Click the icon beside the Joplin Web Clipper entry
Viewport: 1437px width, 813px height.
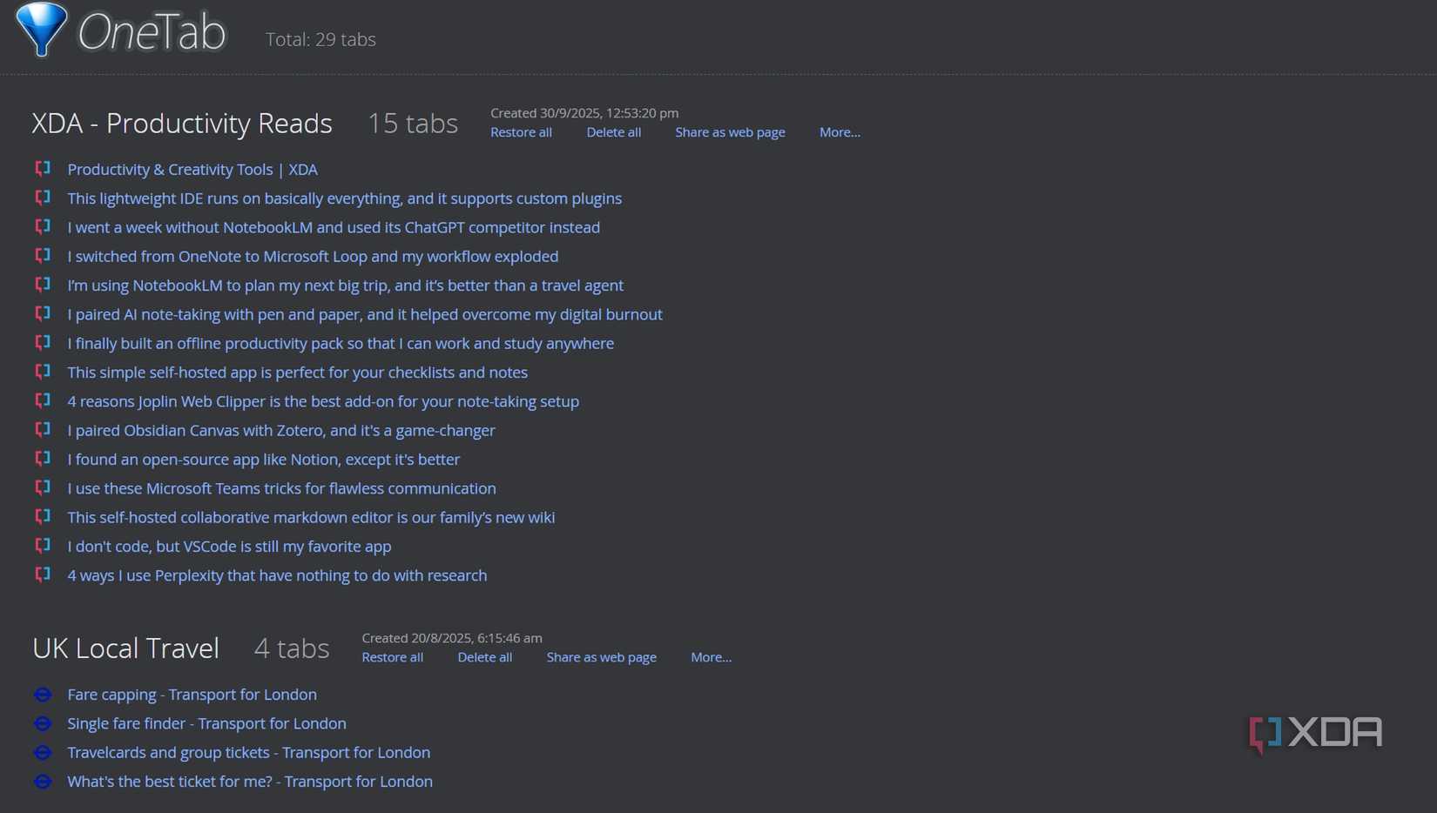coord(43,401)
